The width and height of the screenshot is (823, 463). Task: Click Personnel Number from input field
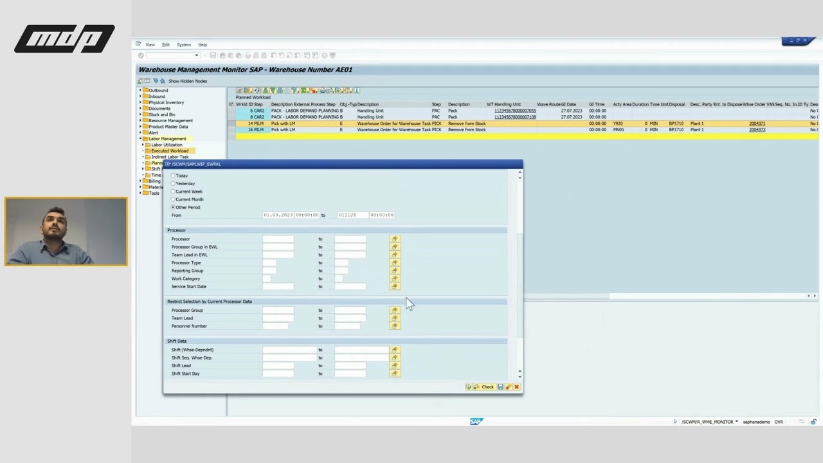pyautogui.click(x=275, y=326)
